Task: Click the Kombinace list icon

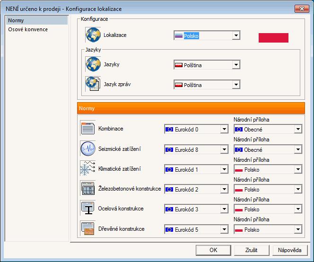Action: click(88, 128)
